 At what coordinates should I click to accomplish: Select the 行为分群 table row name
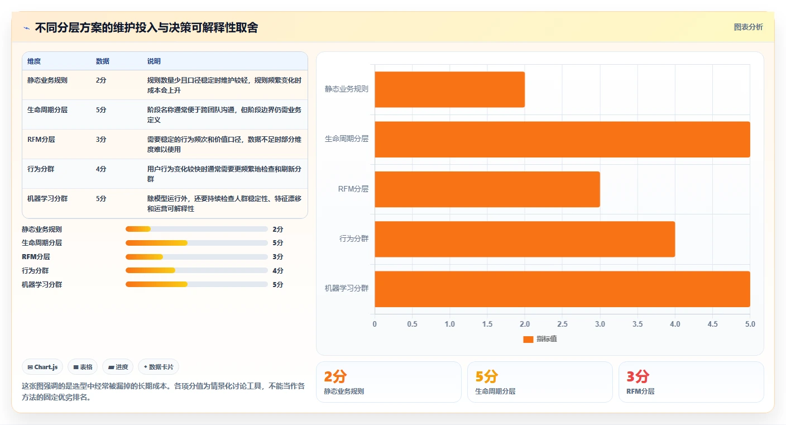pyautogui.click(x=41, y=169)
